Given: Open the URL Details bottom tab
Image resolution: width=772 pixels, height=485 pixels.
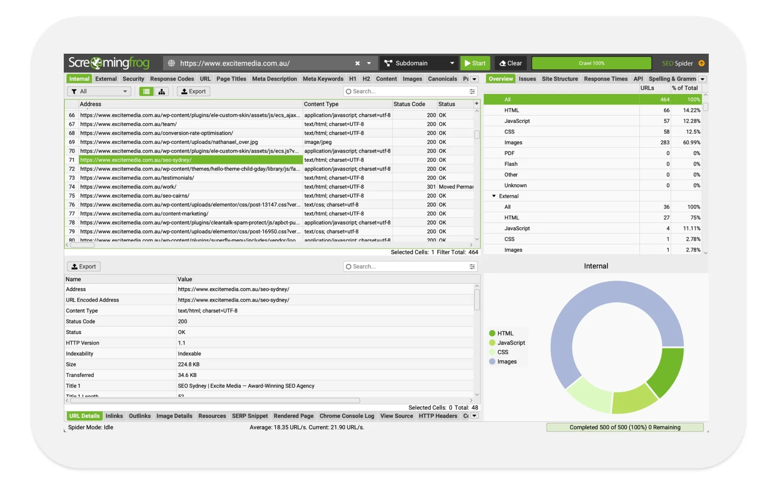Looking at the screenshot, I should [84, 416].
